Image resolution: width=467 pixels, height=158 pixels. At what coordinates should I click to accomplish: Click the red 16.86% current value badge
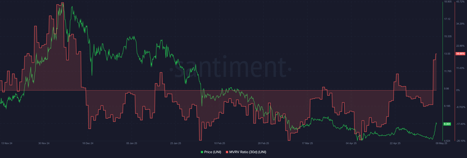click(460, 54)
